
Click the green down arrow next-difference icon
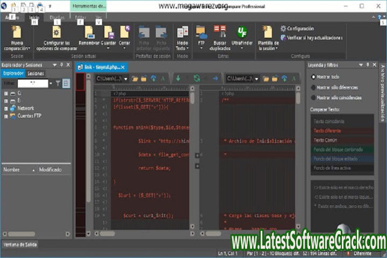tap(178, 78)
